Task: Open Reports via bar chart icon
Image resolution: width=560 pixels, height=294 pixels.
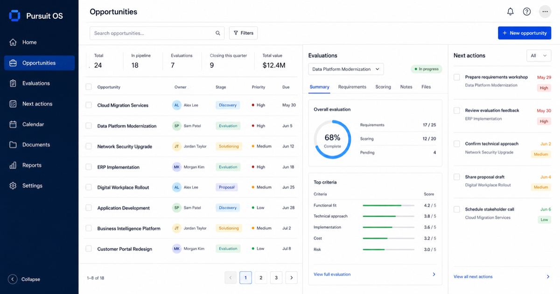Action: click(x=13, y=165)
